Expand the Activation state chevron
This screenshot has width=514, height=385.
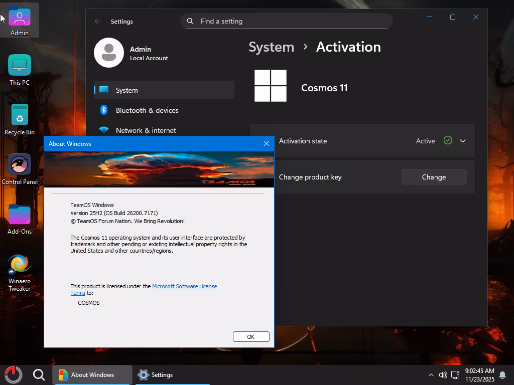[463, 141]
